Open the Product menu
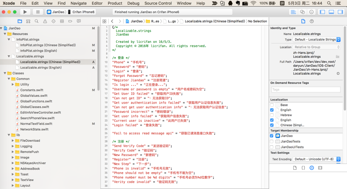Screen dimensions: 347x189 [115, 3]
